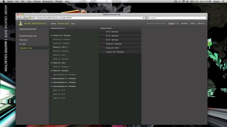Check Chrome 9.0 - Windows

click(51, 43)
